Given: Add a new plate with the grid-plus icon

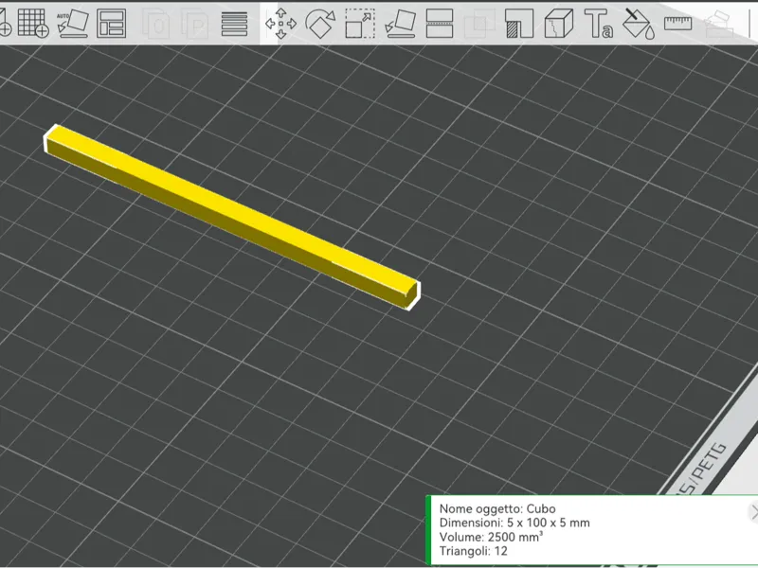Looking at the screenshot, I should tap(33, 23).
